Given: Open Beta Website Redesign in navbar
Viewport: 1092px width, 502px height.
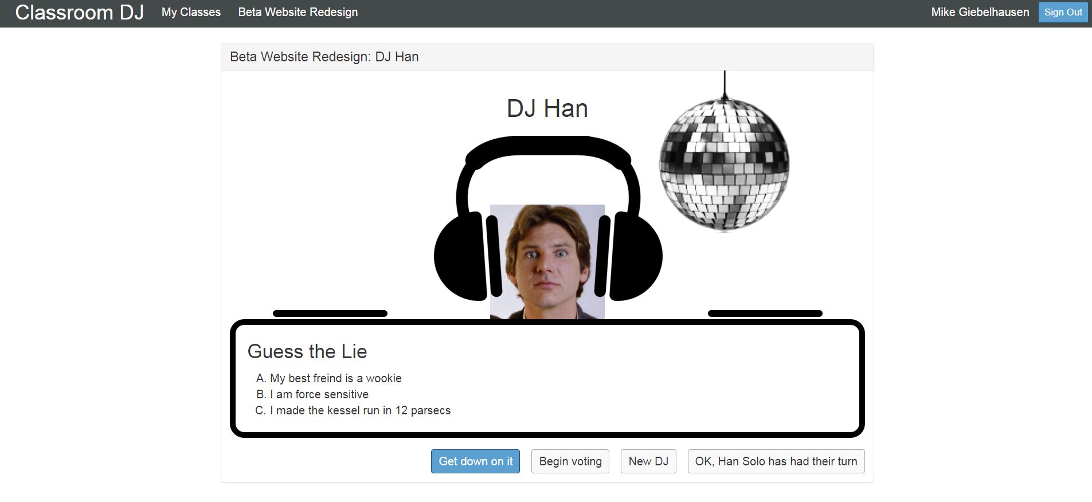Looking at the screenshot, I should click(298, 12).
